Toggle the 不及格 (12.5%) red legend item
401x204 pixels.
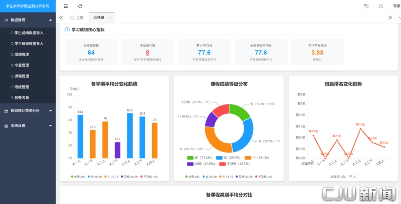tap(234, 164)
